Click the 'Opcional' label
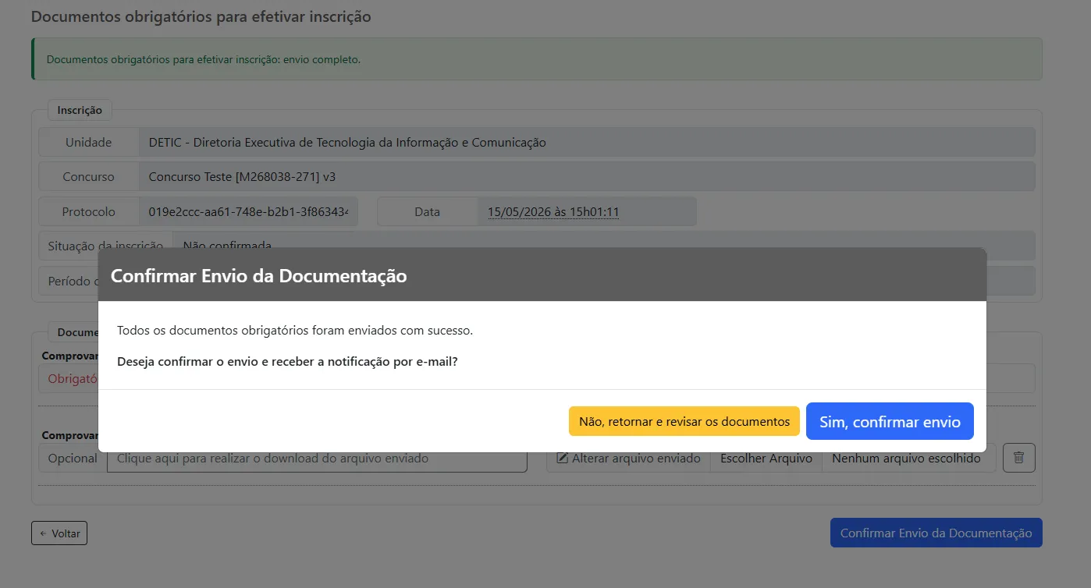The width and height of the screenshot is (1091, 588). click(x=73, y=459)
